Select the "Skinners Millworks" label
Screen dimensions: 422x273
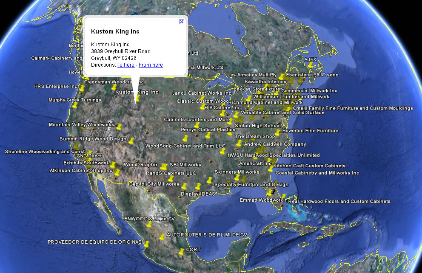237,172
